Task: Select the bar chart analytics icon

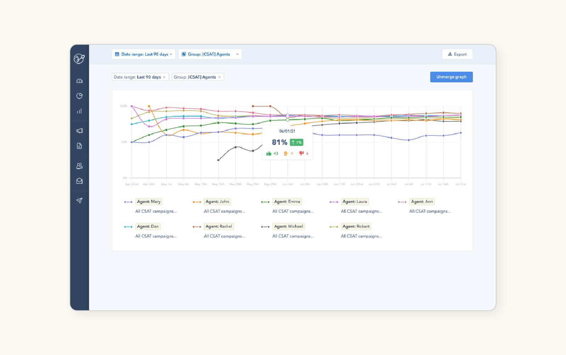Action: point(79,111)
